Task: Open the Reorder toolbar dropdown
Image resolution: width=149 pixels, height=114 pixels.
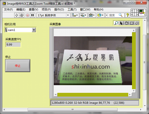Action: tap(101, 15)
